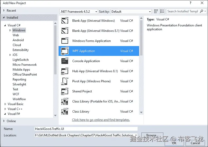Screen dimensions: 208x147
Task: Select the Reporting category
Action: 19,79
